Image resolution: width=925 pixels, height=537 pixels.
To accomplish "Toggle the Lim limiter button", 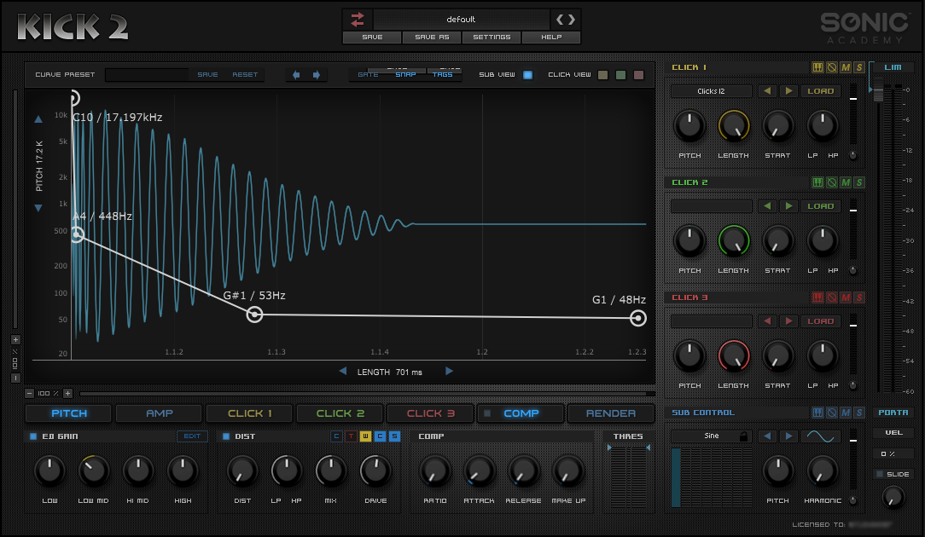I will click(893, 67).
